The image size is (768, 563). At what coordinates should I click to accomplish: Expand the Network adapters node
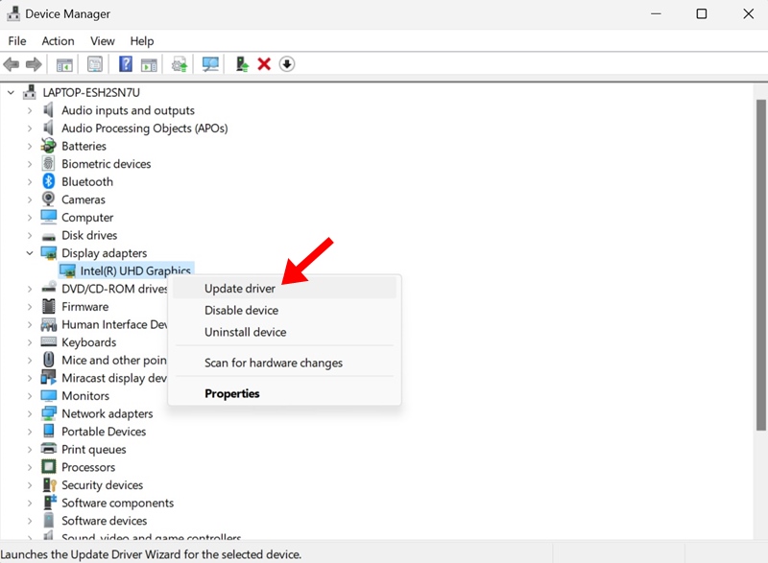pyautogui.click(x=30, y=414)
